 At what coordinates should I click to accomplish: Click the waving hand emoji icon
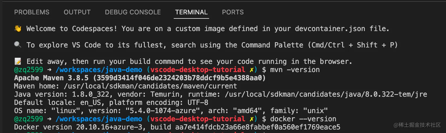(18, 29)
